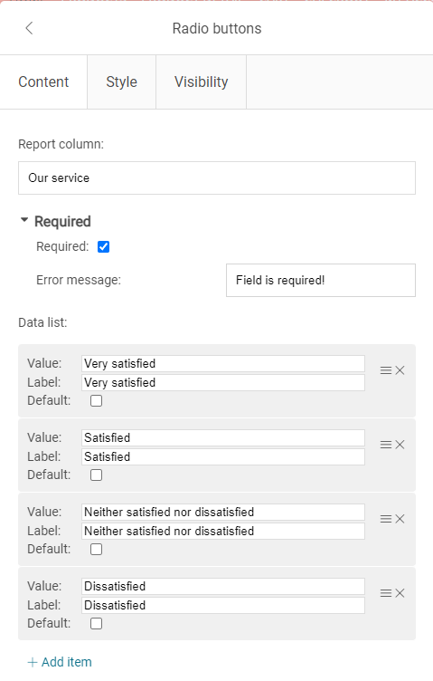The image size is (433, 681).
Task: Tick Default checkbox for the Dissatisfied item
Action: 96,623
